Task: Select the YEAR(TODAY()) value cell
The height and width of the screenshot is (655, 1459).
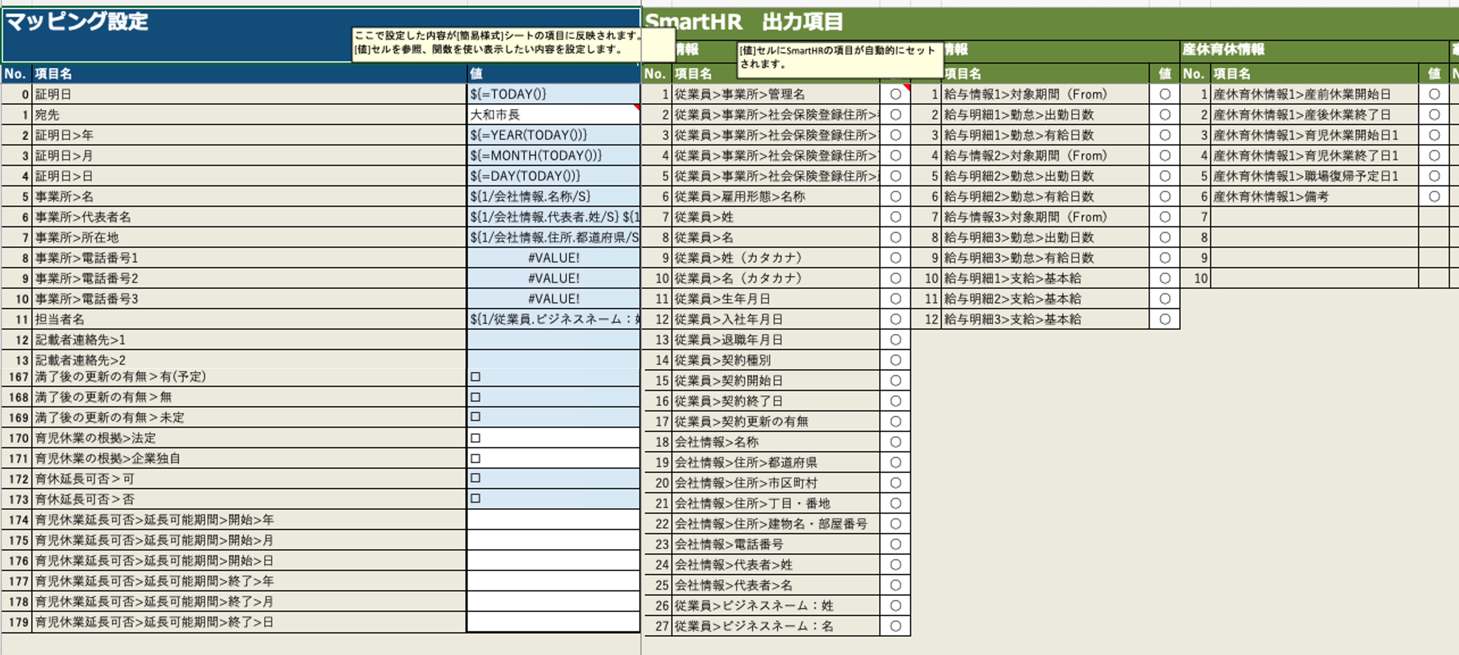Action: [x=553, y=135]
